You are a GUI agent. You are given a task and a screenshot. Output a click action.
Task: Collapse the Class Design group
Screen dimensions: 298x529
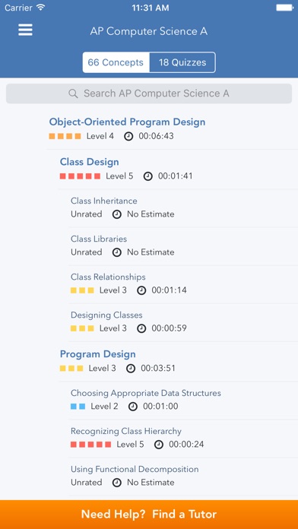click(90, 162)
